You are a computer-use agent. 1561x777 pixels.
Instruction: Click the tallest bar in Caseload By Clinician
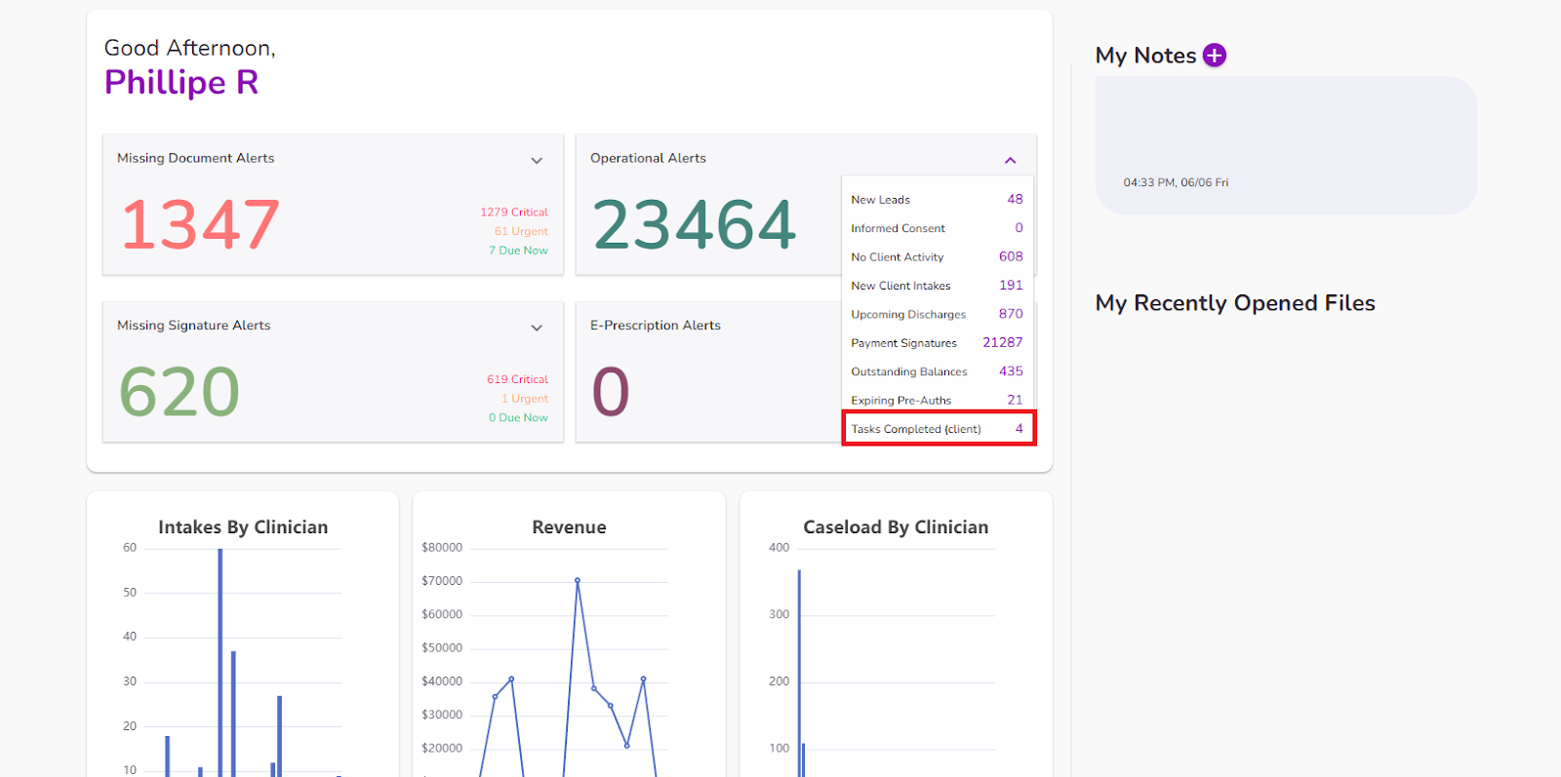pyautogui.click(x=799, y=673)
